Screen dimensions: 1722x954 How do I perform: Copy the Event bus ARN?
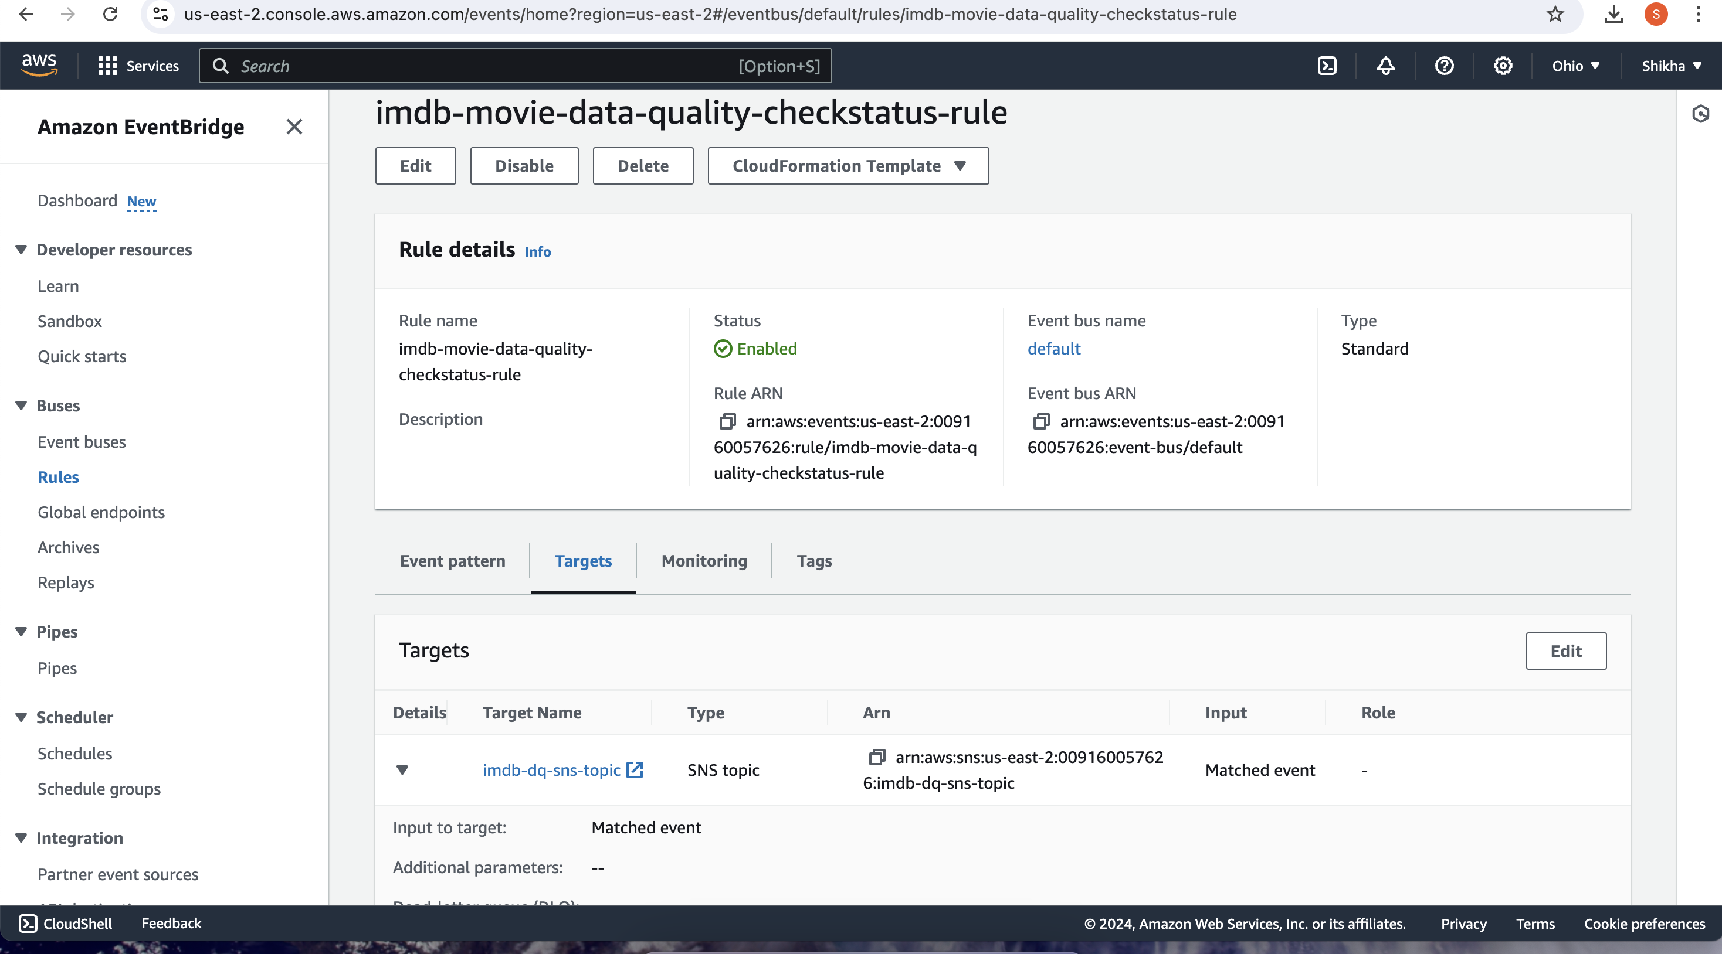[1041, 421]
